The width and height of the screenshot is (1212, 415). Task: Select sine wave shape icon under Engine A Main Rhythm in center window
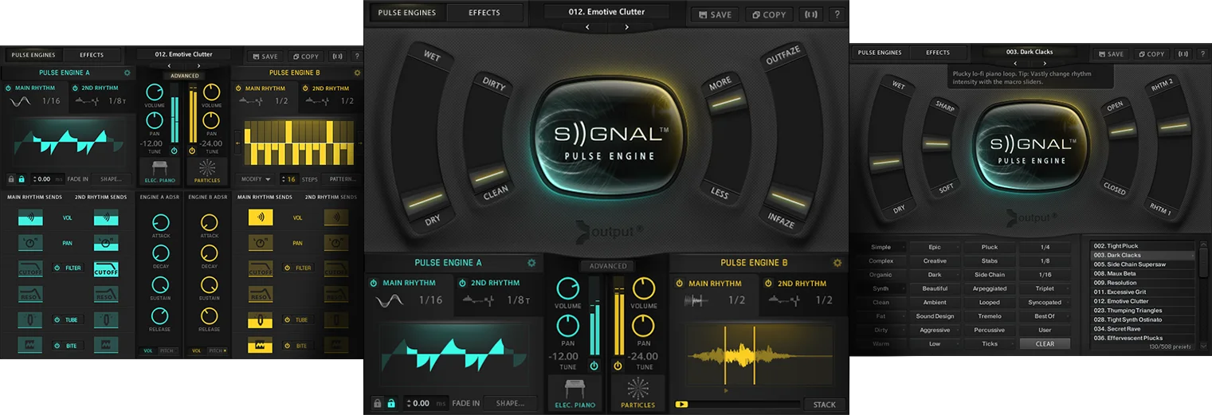(390, 300)
